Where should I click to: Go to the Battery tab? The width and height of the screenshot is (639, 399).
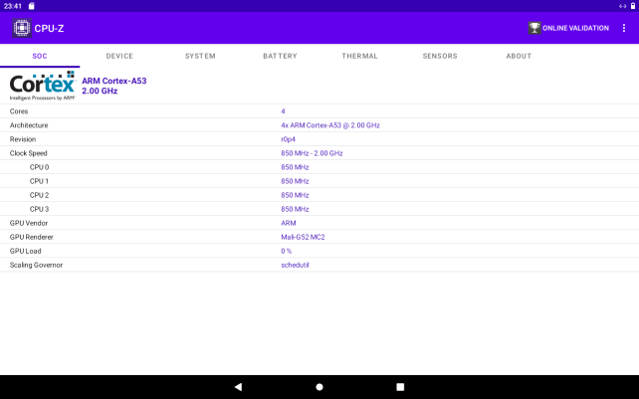coord(280,56)
